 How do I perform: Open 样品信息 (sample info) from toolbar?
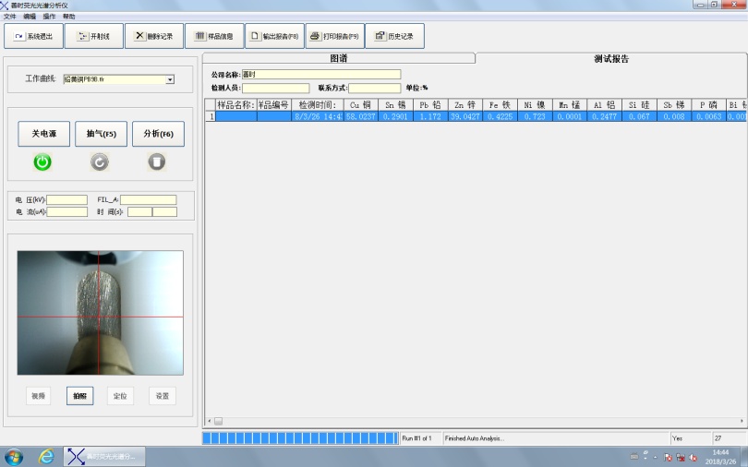coord(214,36)
